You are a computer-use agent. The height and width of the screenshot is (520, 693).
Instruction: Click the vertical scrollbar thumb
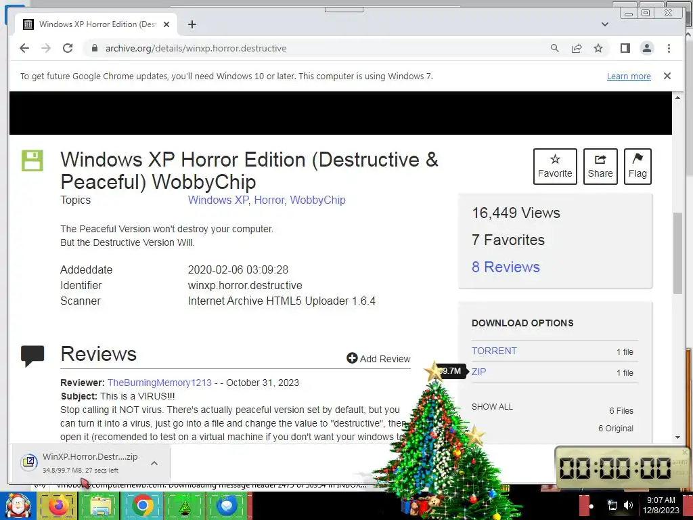tap(677, 253)
